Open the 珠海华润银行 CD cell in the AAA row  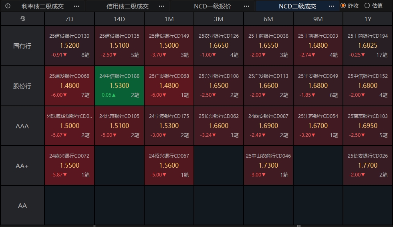point(69,126)
